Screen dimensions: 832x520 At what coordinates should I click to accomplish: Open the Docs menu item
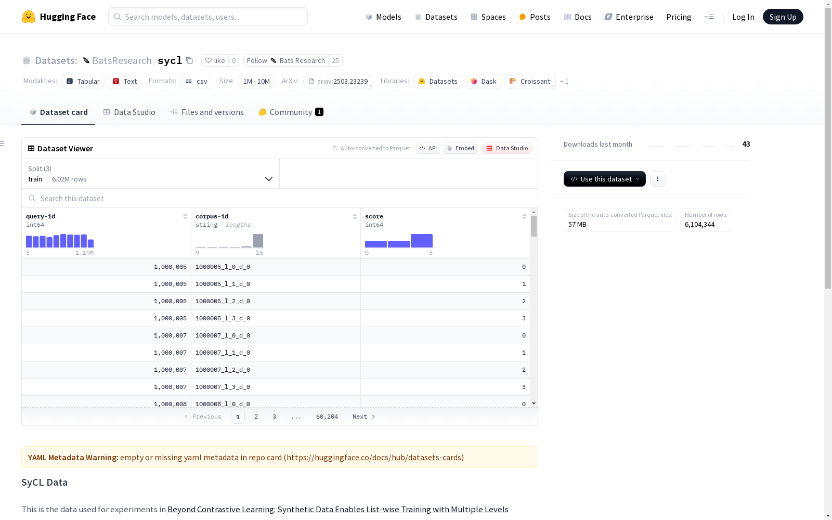pyautogui.click(x=578, y=17)
